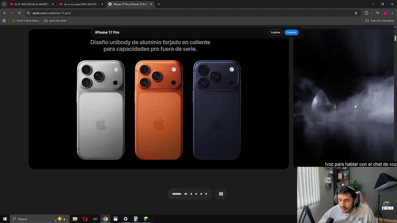397x223 pixels.
Task: Open Settings gear from the taskbar
Action: click(126, 219)
